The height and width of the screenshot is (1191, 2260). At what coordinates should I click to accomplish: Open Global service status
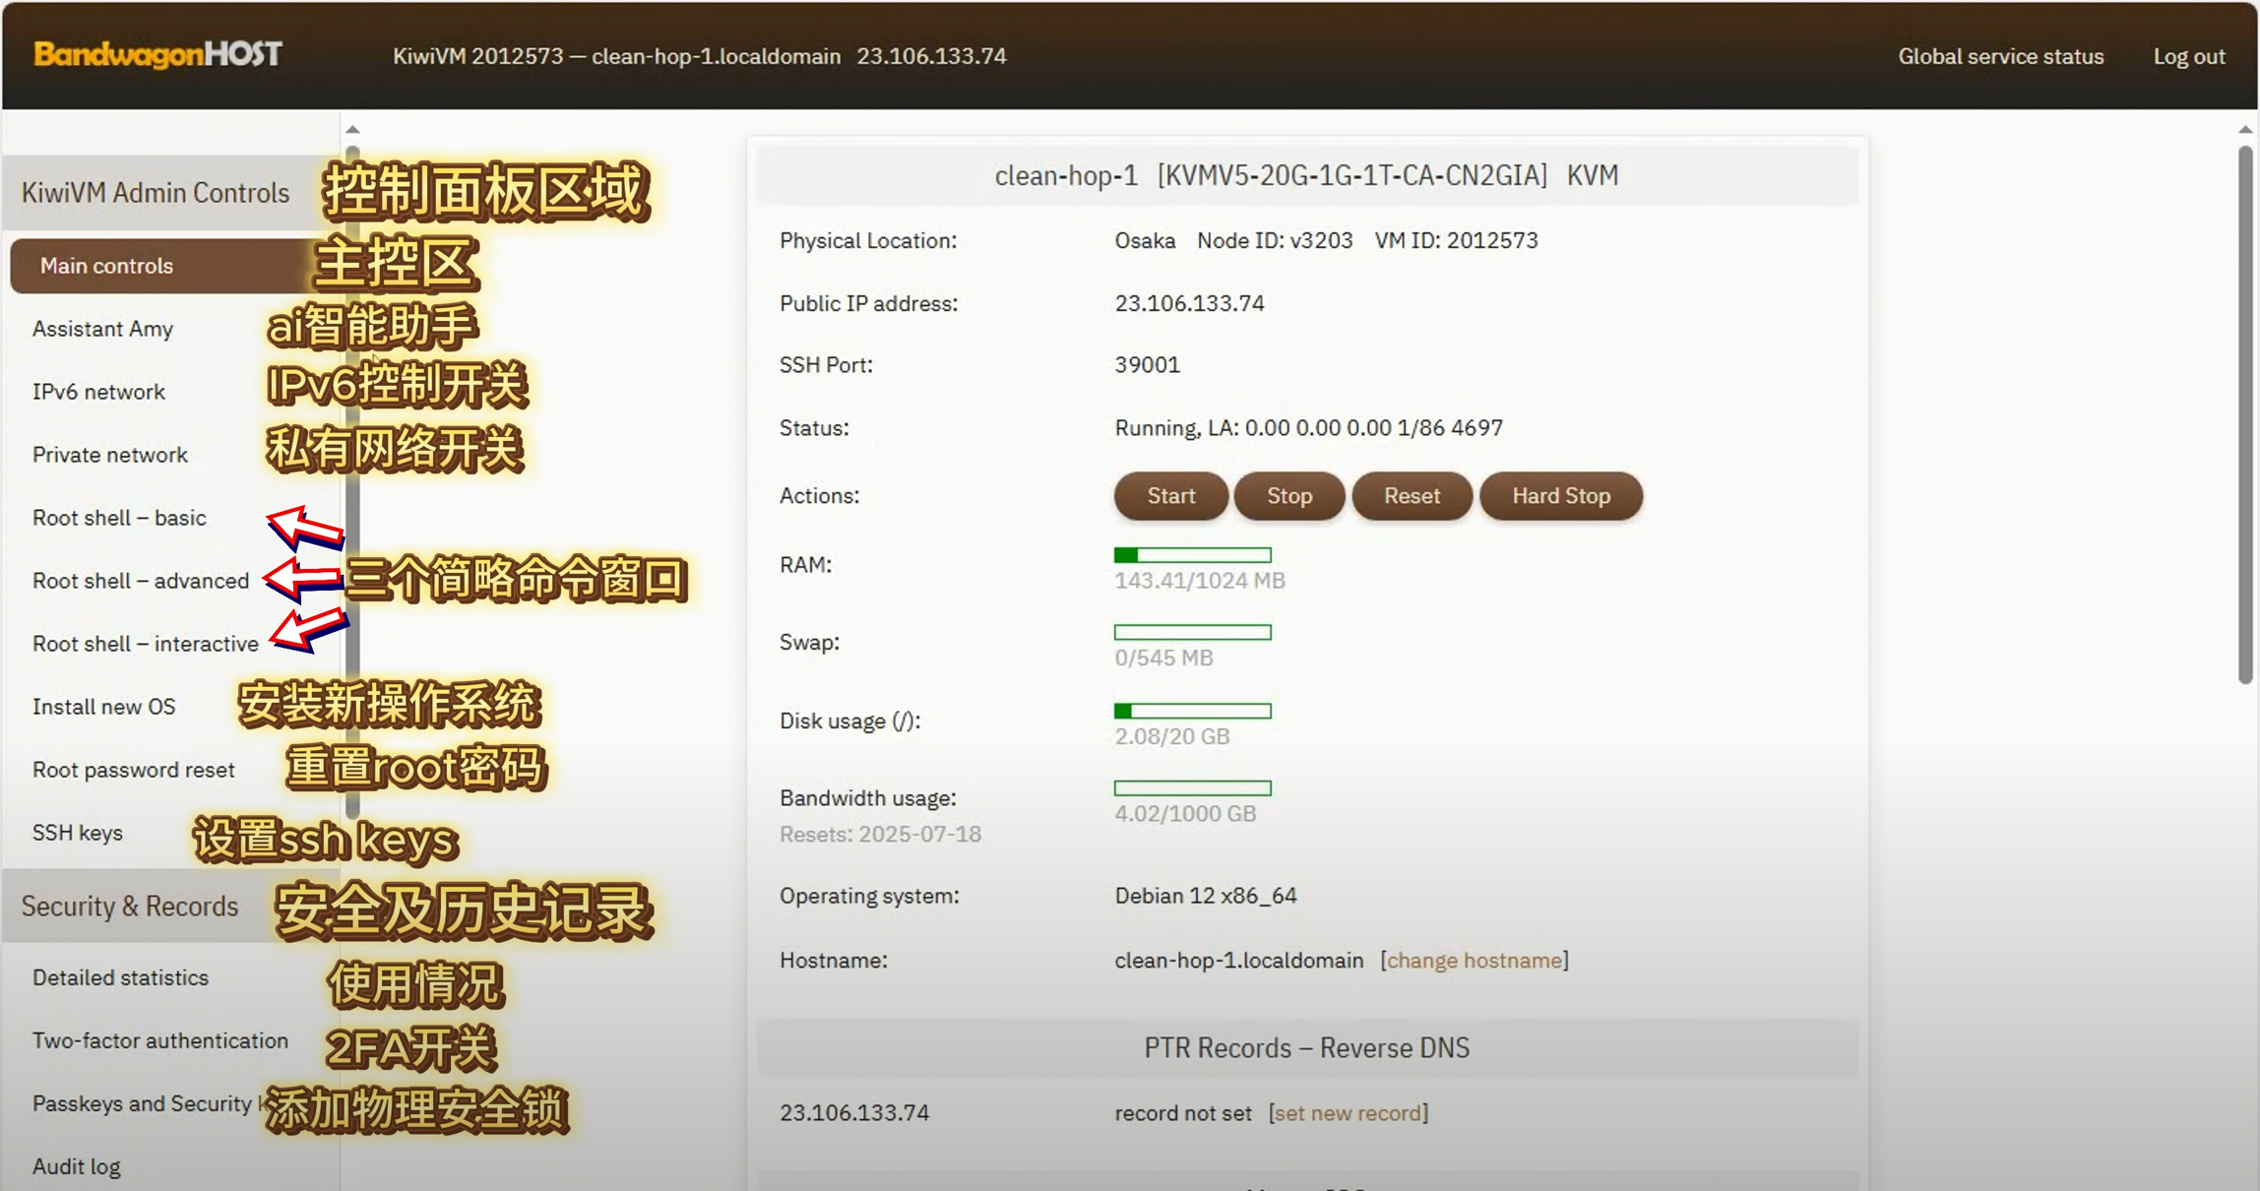click(2000, 56)
